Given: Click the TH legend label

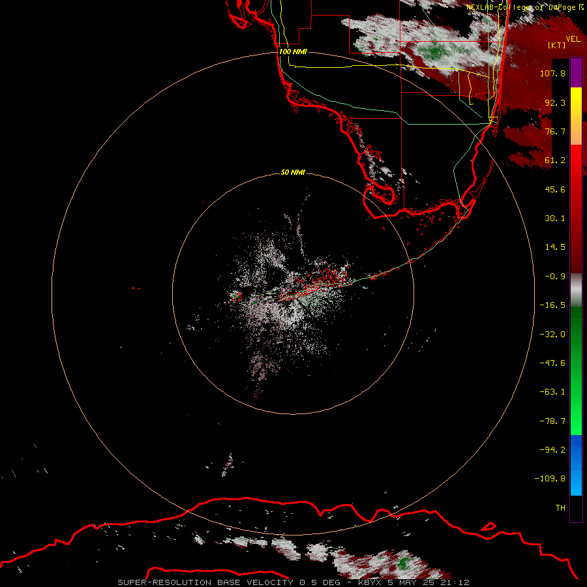Looking at the screenshot, I should [560, 508].
